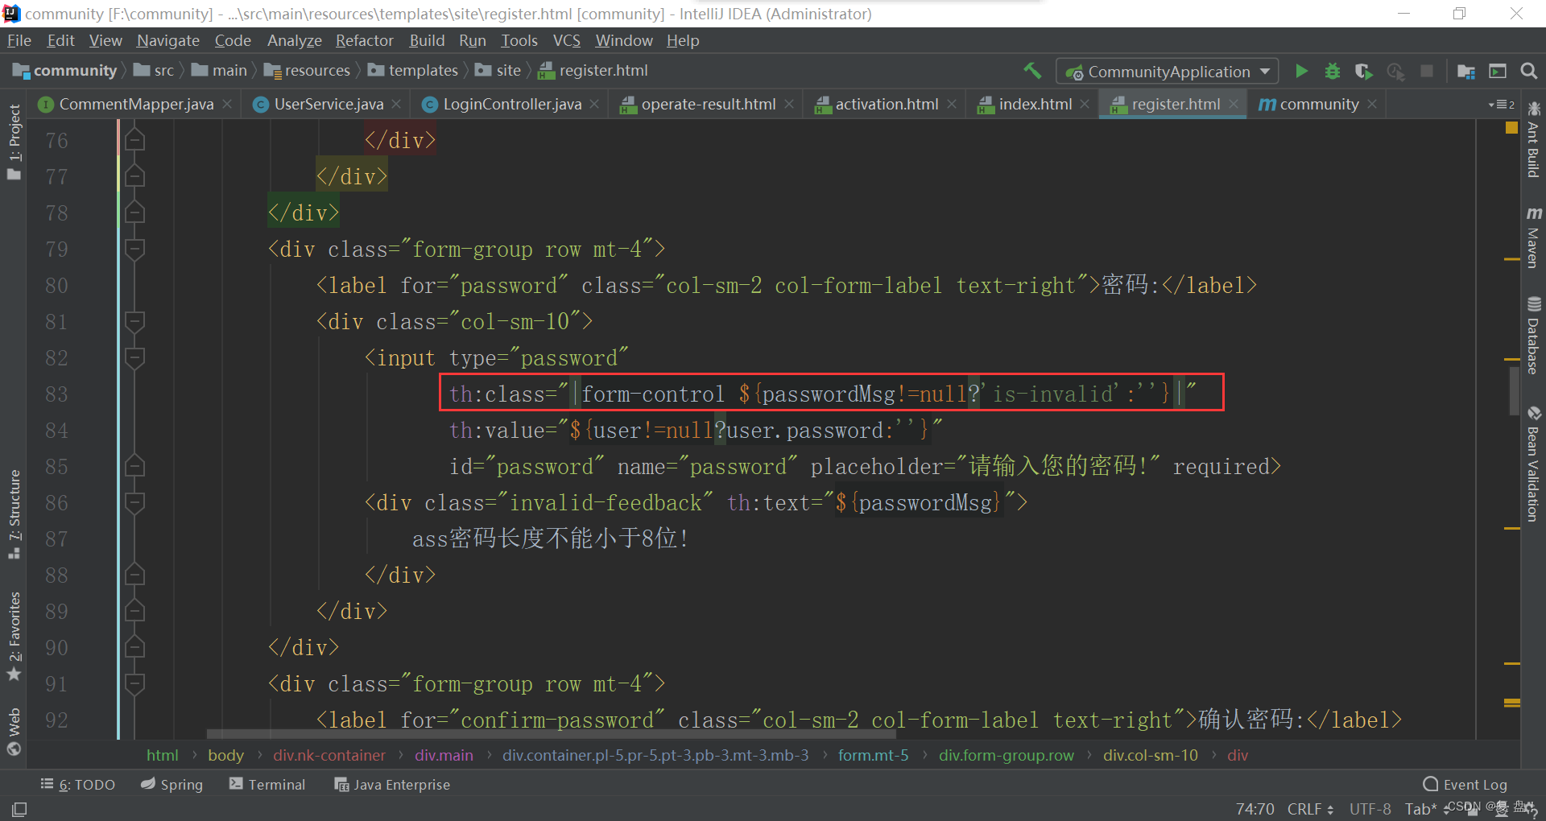
Task: Run with coverage shield icon
Action: (1363, 71)
